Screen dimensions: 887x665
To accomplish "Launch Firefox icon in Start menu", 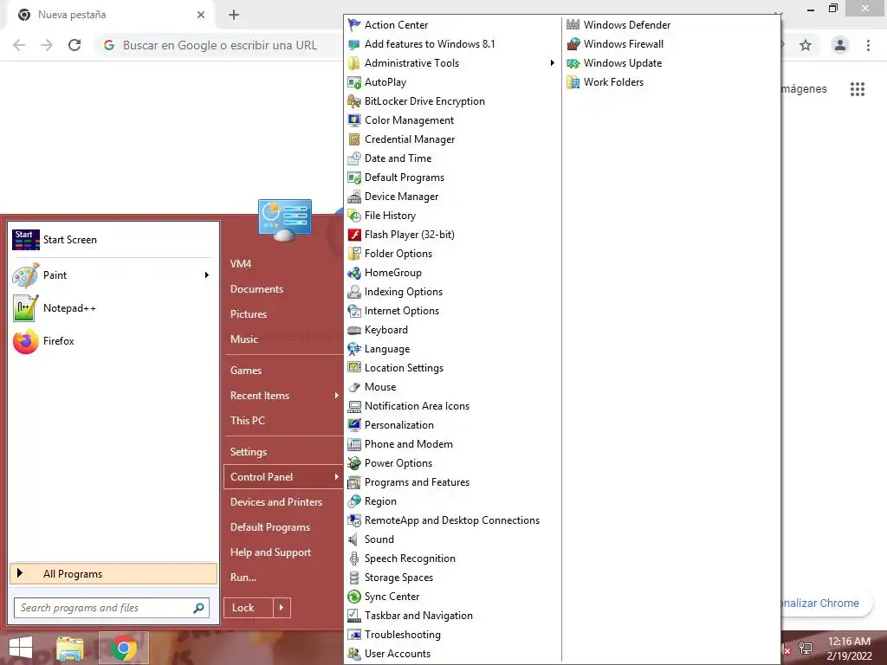I will [x=25, y=341].
